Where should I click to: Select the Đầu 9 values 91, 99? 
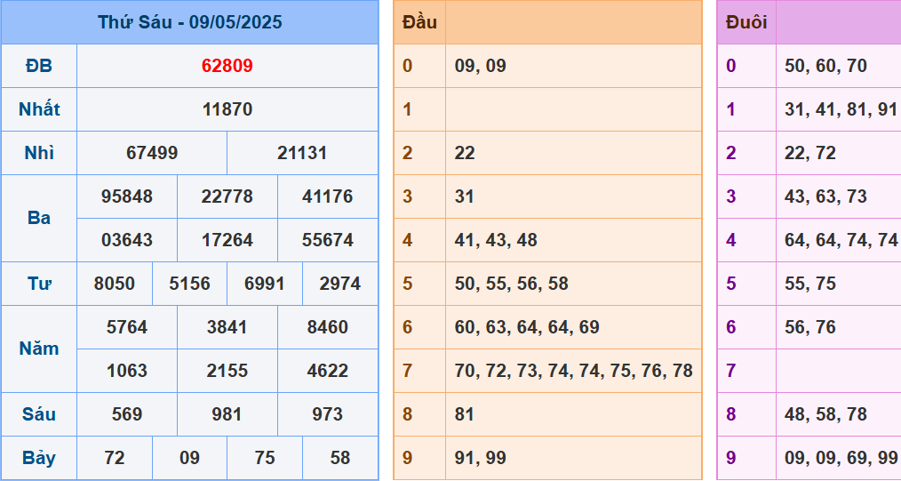[481, 458]
